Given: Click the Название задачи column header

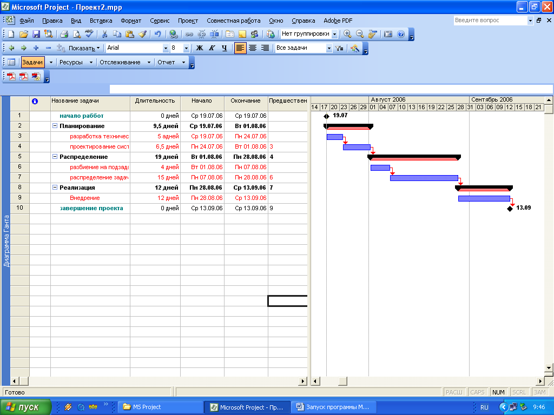Looking at the screenshot, I should 90,101.
